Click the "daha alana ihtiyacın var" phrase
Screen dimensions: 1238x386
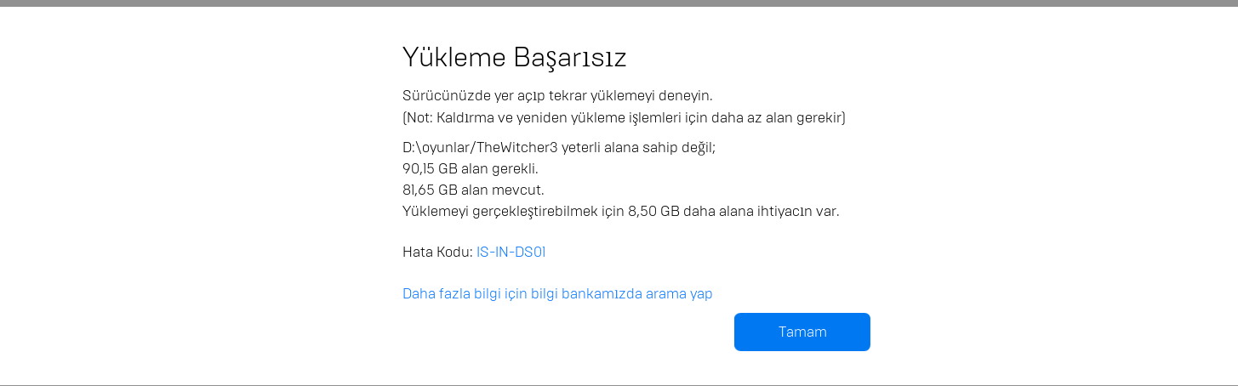(762, 211)
